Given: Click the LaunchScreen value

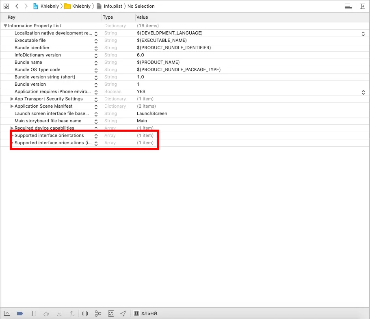Looking at the screenshot, I should click(x=152, y=113).
